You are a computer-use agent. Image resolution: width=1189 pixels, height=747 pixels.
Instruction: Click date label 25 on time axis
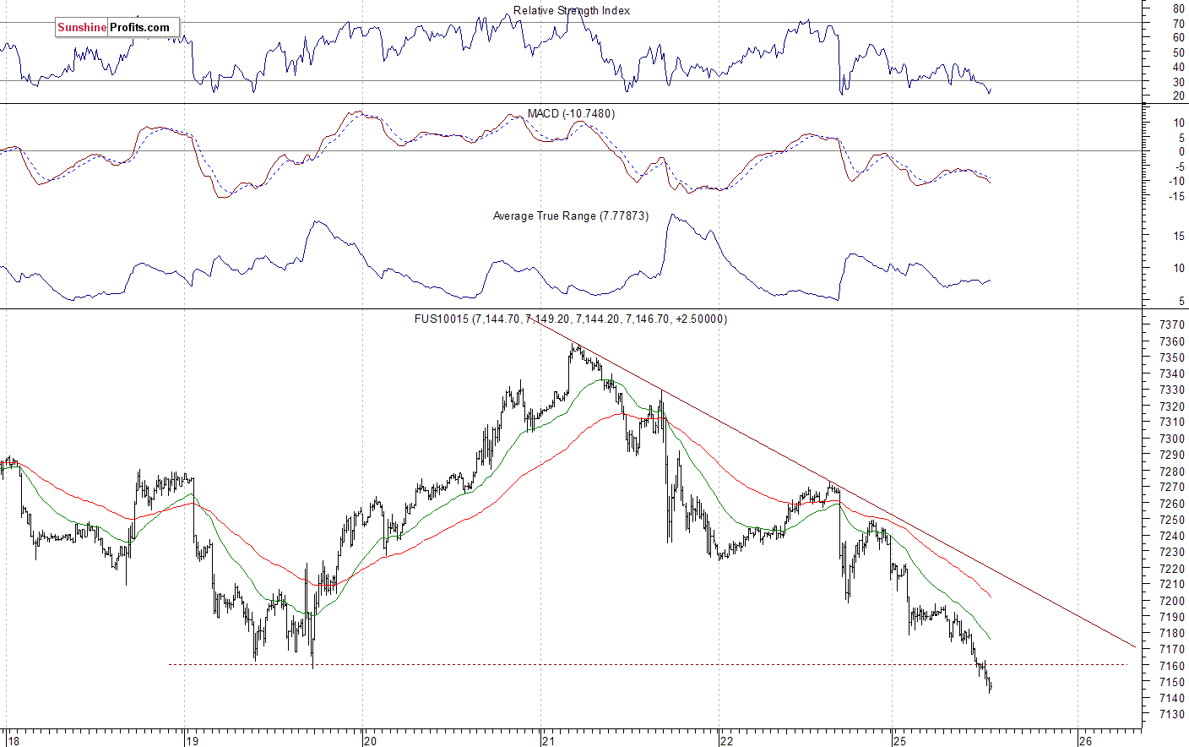pos(900,741)
